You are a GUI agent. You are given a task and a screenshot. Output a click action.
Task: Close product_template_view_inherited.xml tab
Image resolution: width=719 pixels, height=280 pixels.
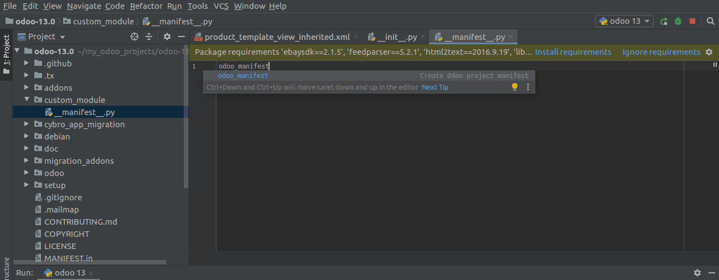[356, 37]
